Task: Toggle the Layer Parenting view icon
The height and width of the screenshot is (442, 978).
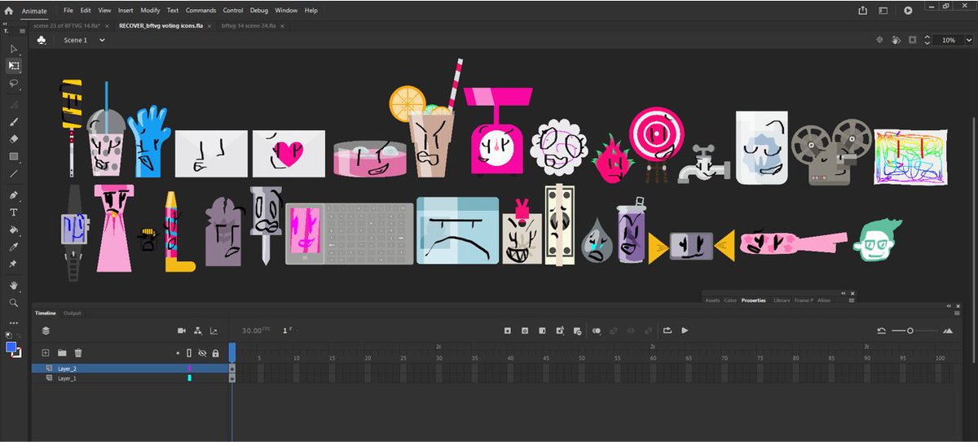Action: 198,330
